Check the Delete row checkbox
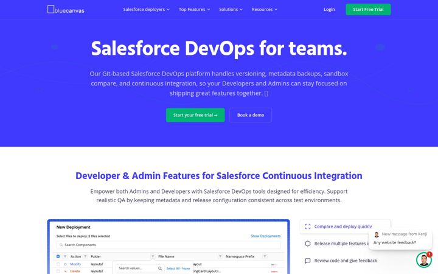 click(x=58, y=271)
